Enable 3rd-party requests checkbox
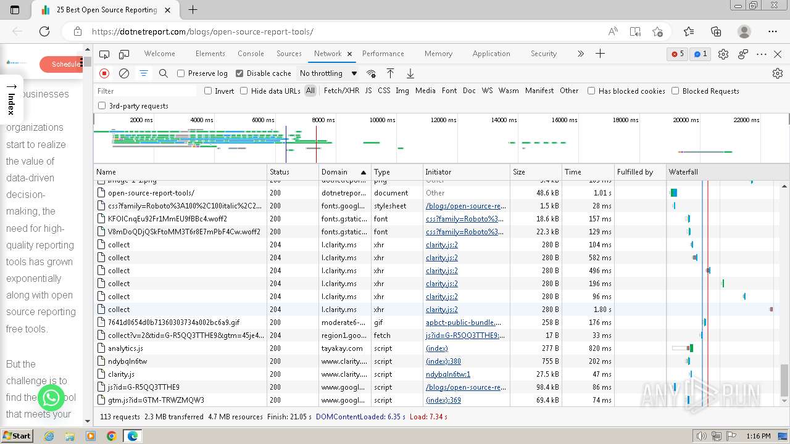Viewport: 790px width, 444px height. click(x=102, y=105)
